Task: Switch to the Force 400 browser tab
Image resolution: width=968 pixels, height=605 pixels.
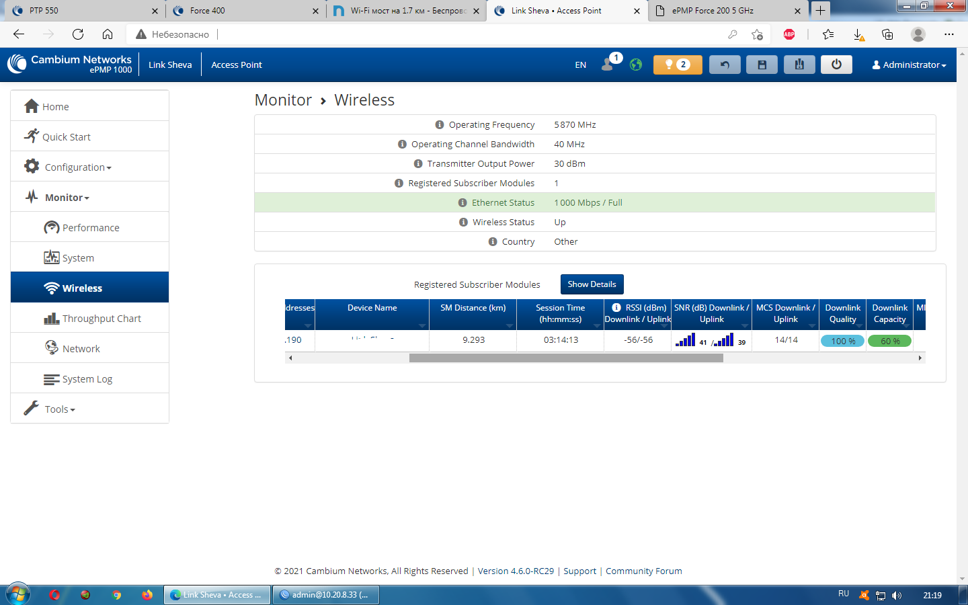Action: pos(245,11)
